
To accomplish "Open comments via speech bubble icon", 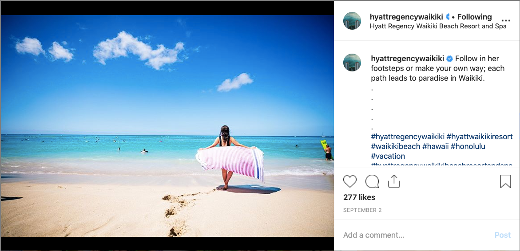I will [372, 181].
